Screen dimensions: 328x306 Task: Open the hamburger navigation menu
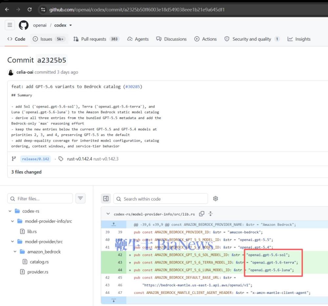(10, 25)
